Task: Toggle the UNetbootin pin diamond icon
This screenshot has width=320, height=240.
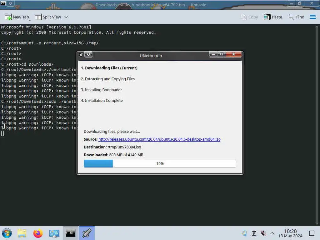Action: coord(88,54)
